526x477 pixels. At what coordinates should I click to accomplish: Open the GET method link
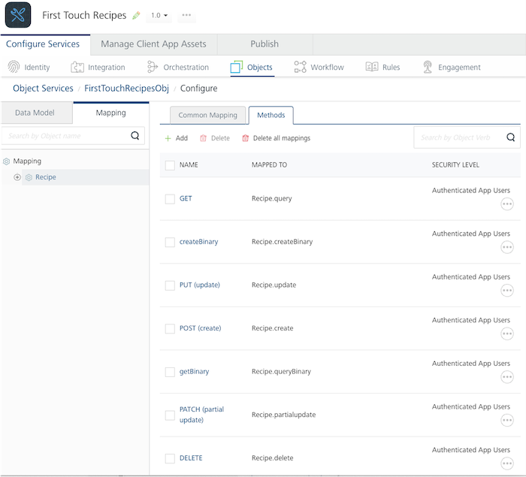186,198
